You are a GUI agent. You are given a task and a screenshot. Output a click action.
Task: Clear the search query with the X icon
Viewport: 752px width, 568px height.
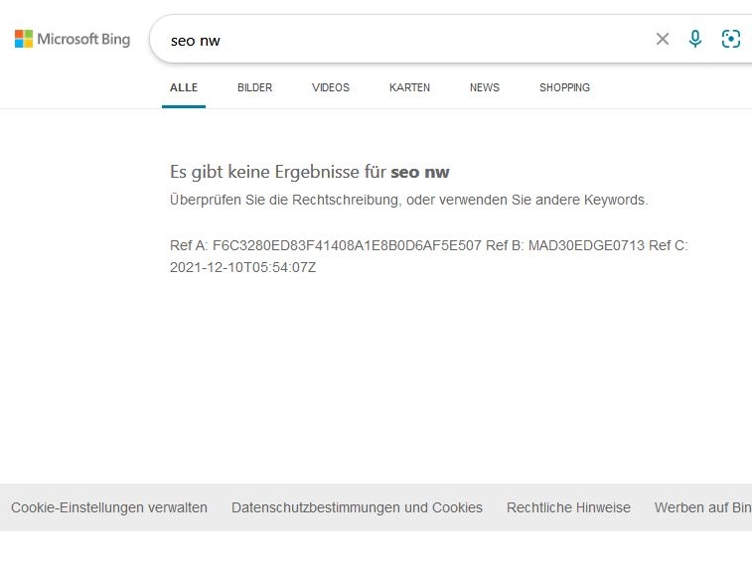663,39
